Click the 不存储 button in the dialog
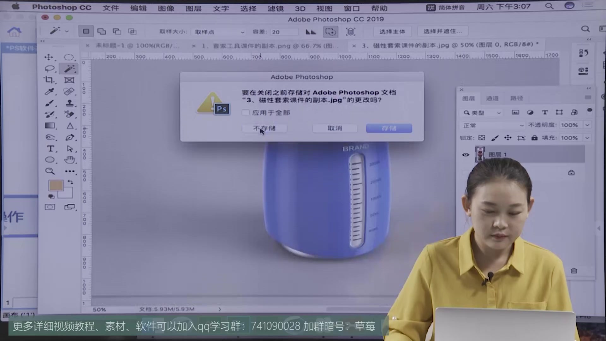This screenshot has height=341, width=606. tap(264, 128)
